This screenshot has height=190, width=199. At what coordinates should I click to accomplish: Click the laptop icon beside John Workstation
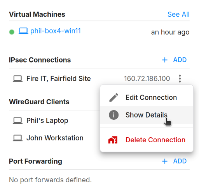(17, 138)
